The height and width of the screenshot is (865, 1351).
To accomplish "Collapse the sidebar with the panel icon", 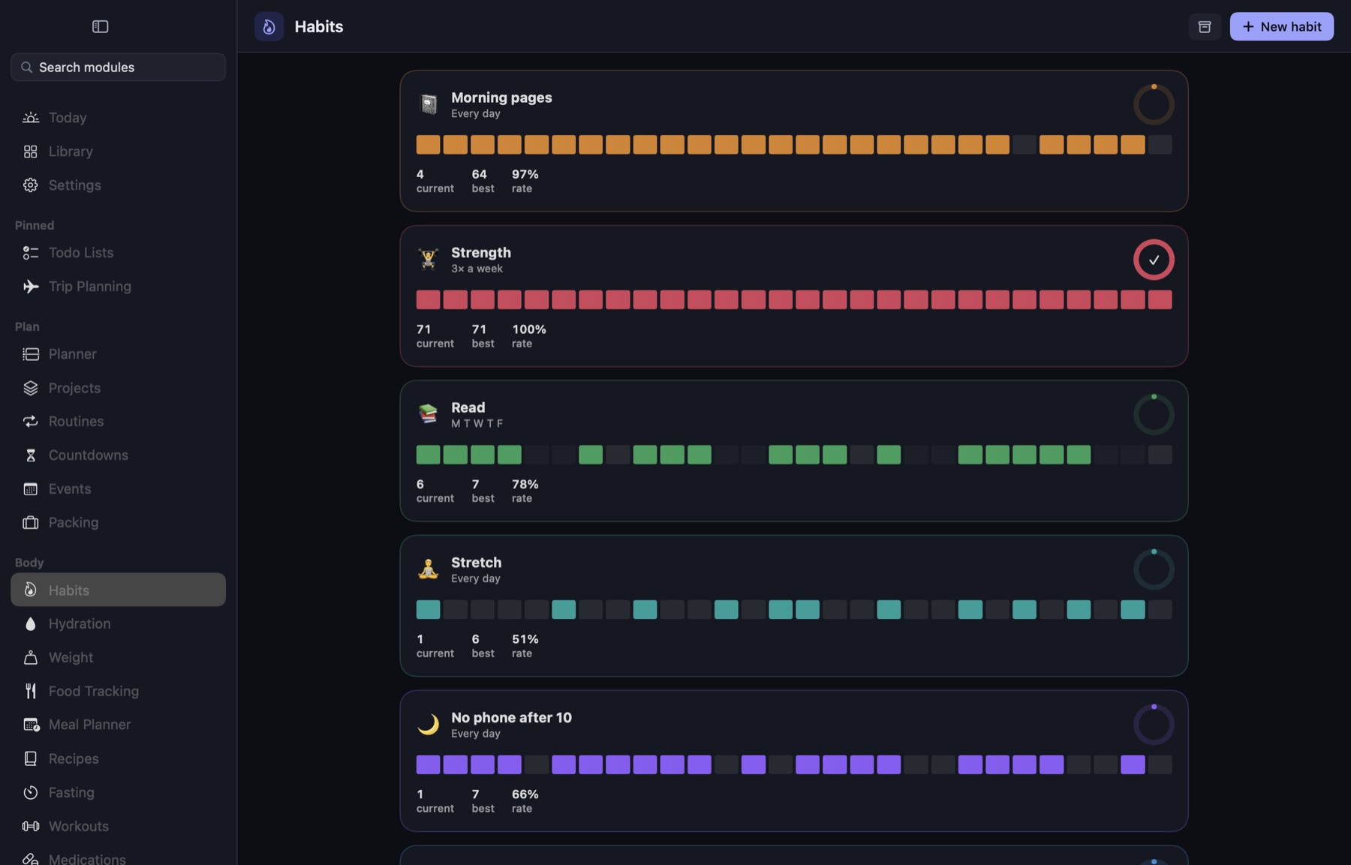I will [x=100, y=26].
